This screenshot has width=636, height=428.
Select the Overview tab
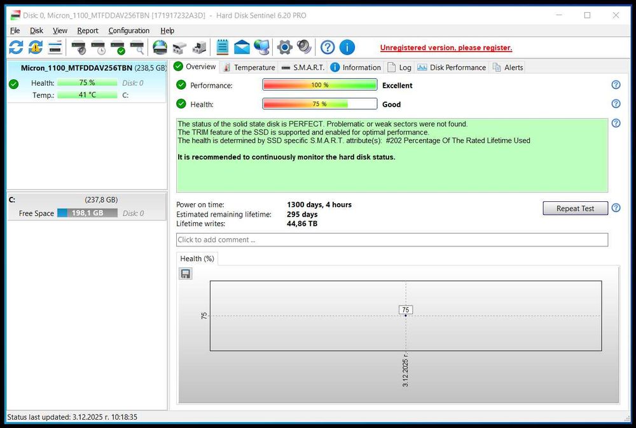click(195, 67)
